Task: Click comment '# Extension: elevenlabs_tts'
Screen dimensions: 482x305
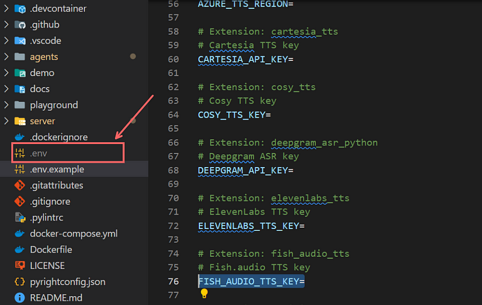Action: [x=274, y=198]
